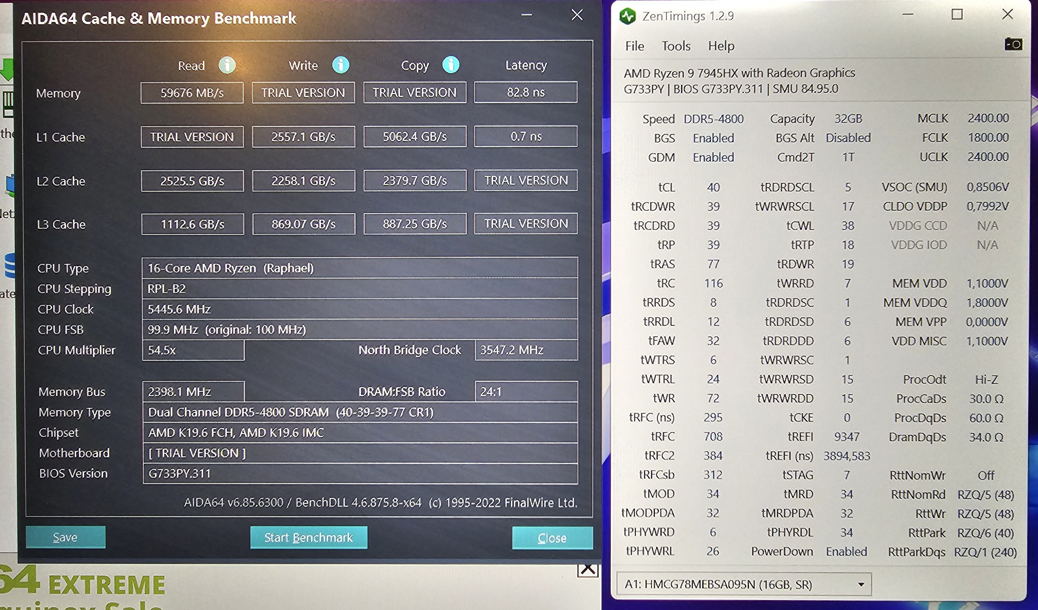
Task: Click the L2 Cache Copy 2379.7 GB/s cell
Action: (x=415, y=180)
